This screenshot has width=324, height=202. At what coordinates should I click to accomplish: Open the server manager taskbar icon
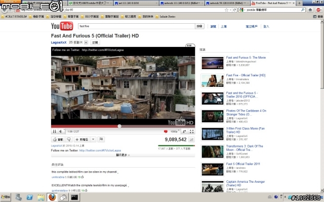18,197
